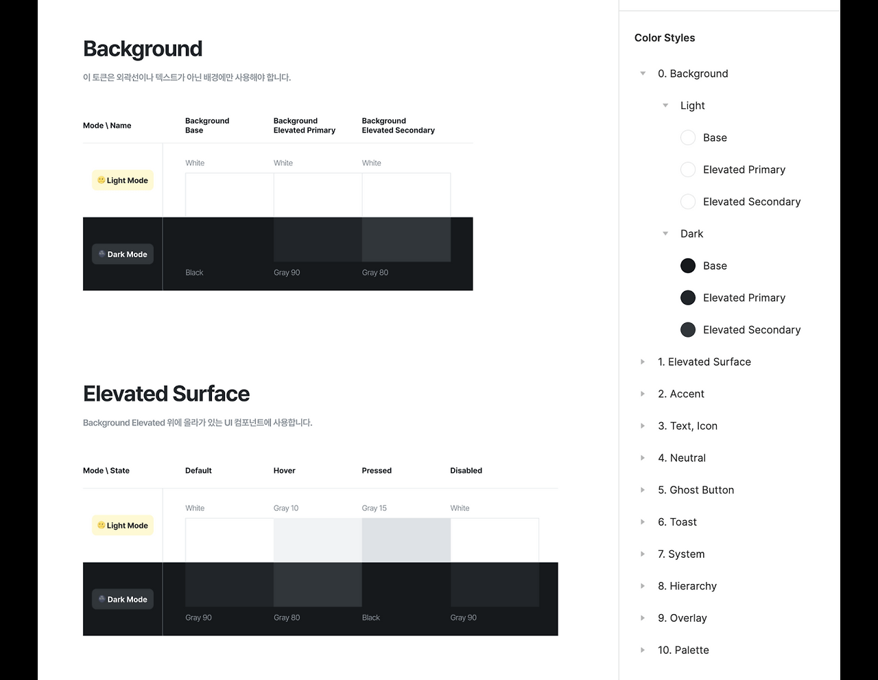Image resolution: width=878 pixels, height=680 pixels.
Task: Click the 'Background Base' column header
Action: [x=207, y=126]
